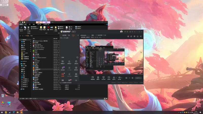Click the copy icon in Explorer ribbon
This screenshot has height=114, width=203.
pos(25,27)
